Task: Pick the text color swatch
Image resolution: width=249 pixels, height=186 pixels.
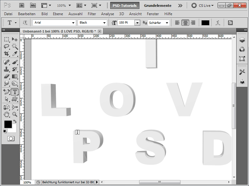Action: (x=205, y=23)
